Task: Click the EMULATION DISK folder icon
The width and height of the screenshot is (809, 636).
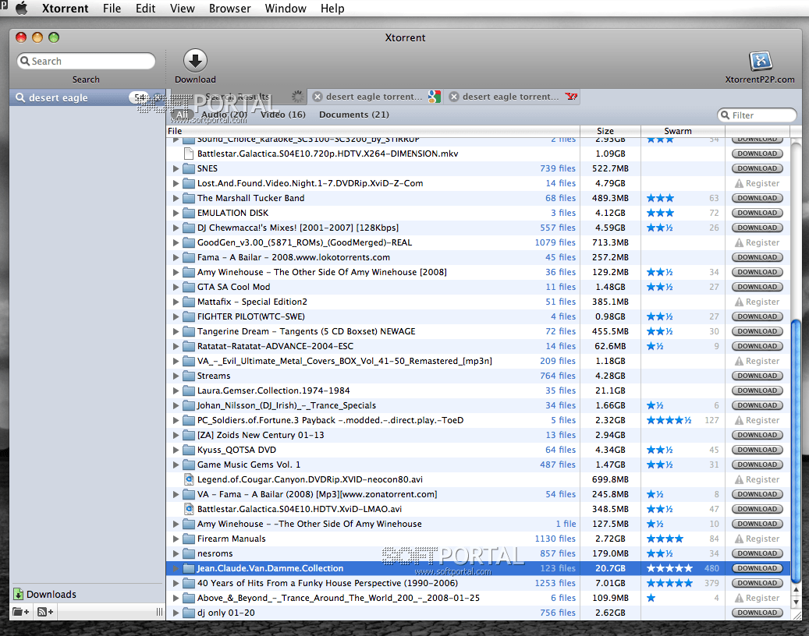Action: (189, 213)
